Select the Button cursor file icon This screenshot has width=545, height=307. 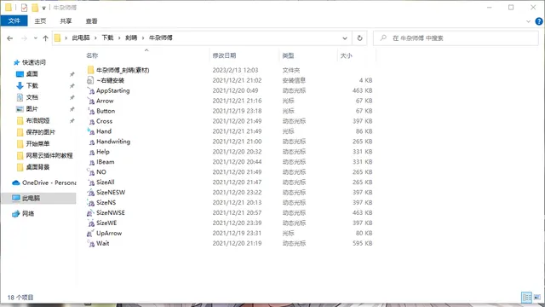91,111
